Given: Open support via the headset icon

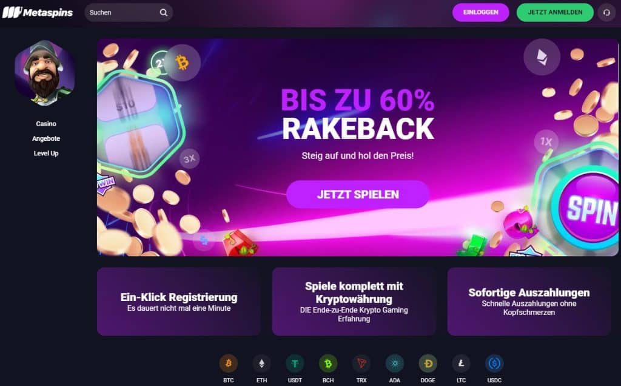Looking at the screenshot, I should pyautogui.click(x=606, y=12).
